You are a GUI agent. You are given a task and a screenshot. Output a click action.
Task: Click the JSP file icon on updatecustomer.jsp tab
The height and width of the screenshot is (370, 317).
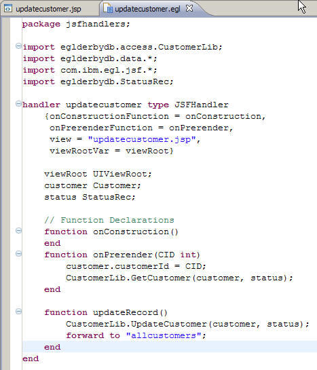[8, 9]
